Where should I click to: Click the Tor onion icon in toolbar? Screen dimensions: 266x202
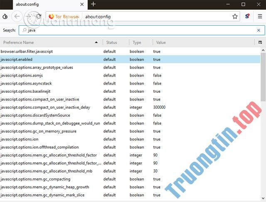pos(5,17)
